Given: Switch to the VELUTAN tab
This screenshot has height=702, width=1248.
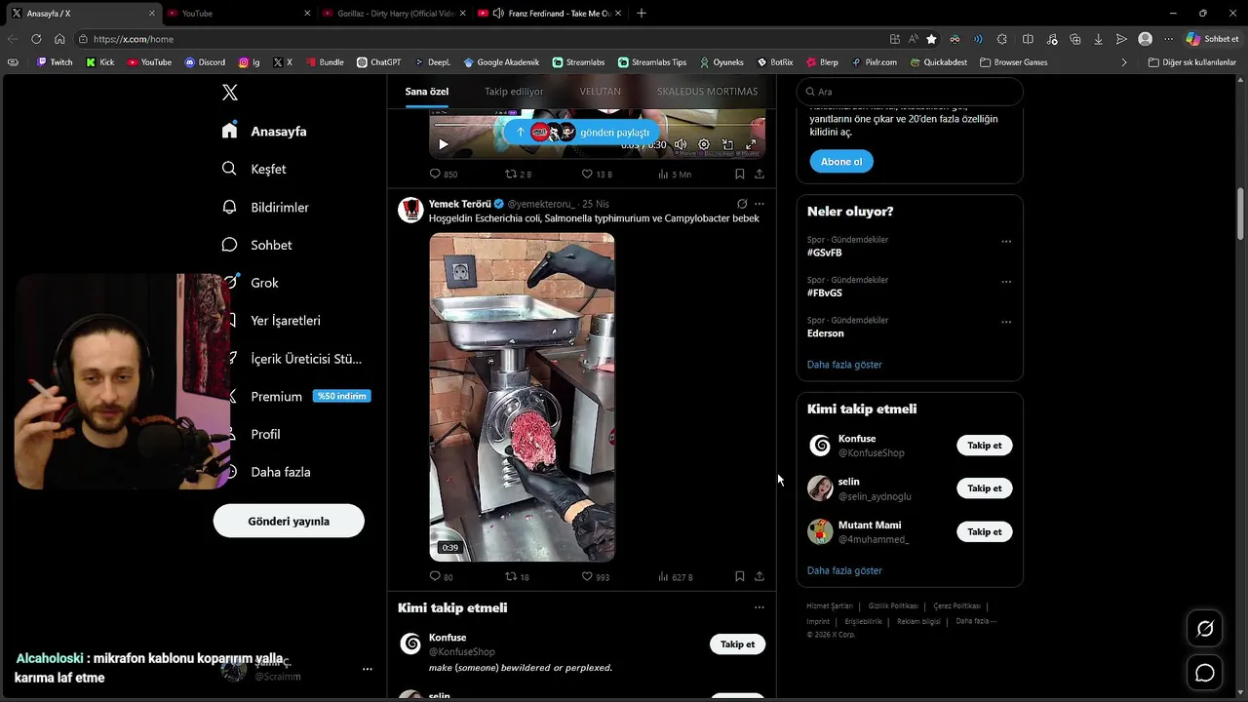Looking at the screenshot, I should [600, 92].
